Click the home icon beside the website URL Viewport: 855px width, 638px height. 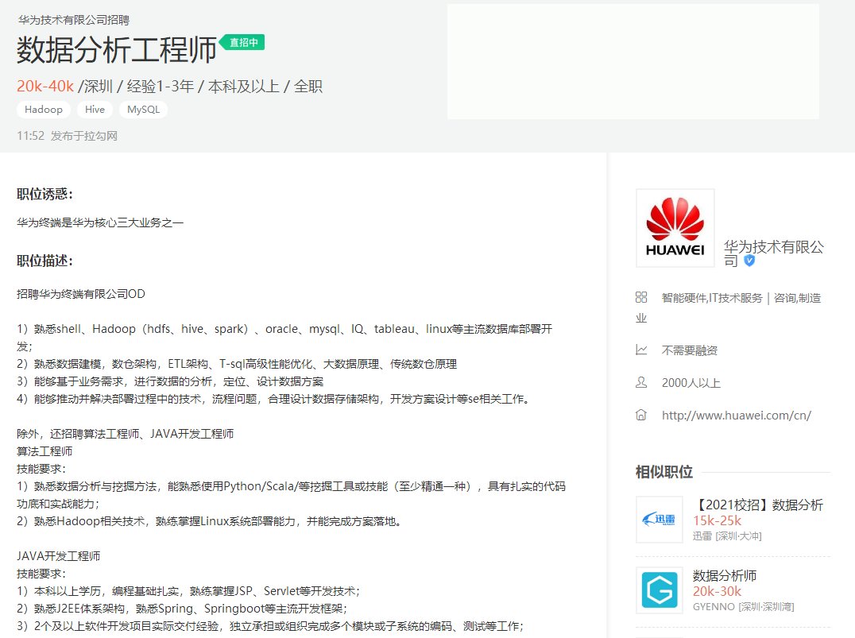pyautogui.click(x=641, y=415)
